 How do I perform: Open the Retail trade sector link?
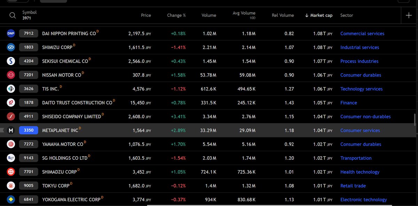(353, 186)
